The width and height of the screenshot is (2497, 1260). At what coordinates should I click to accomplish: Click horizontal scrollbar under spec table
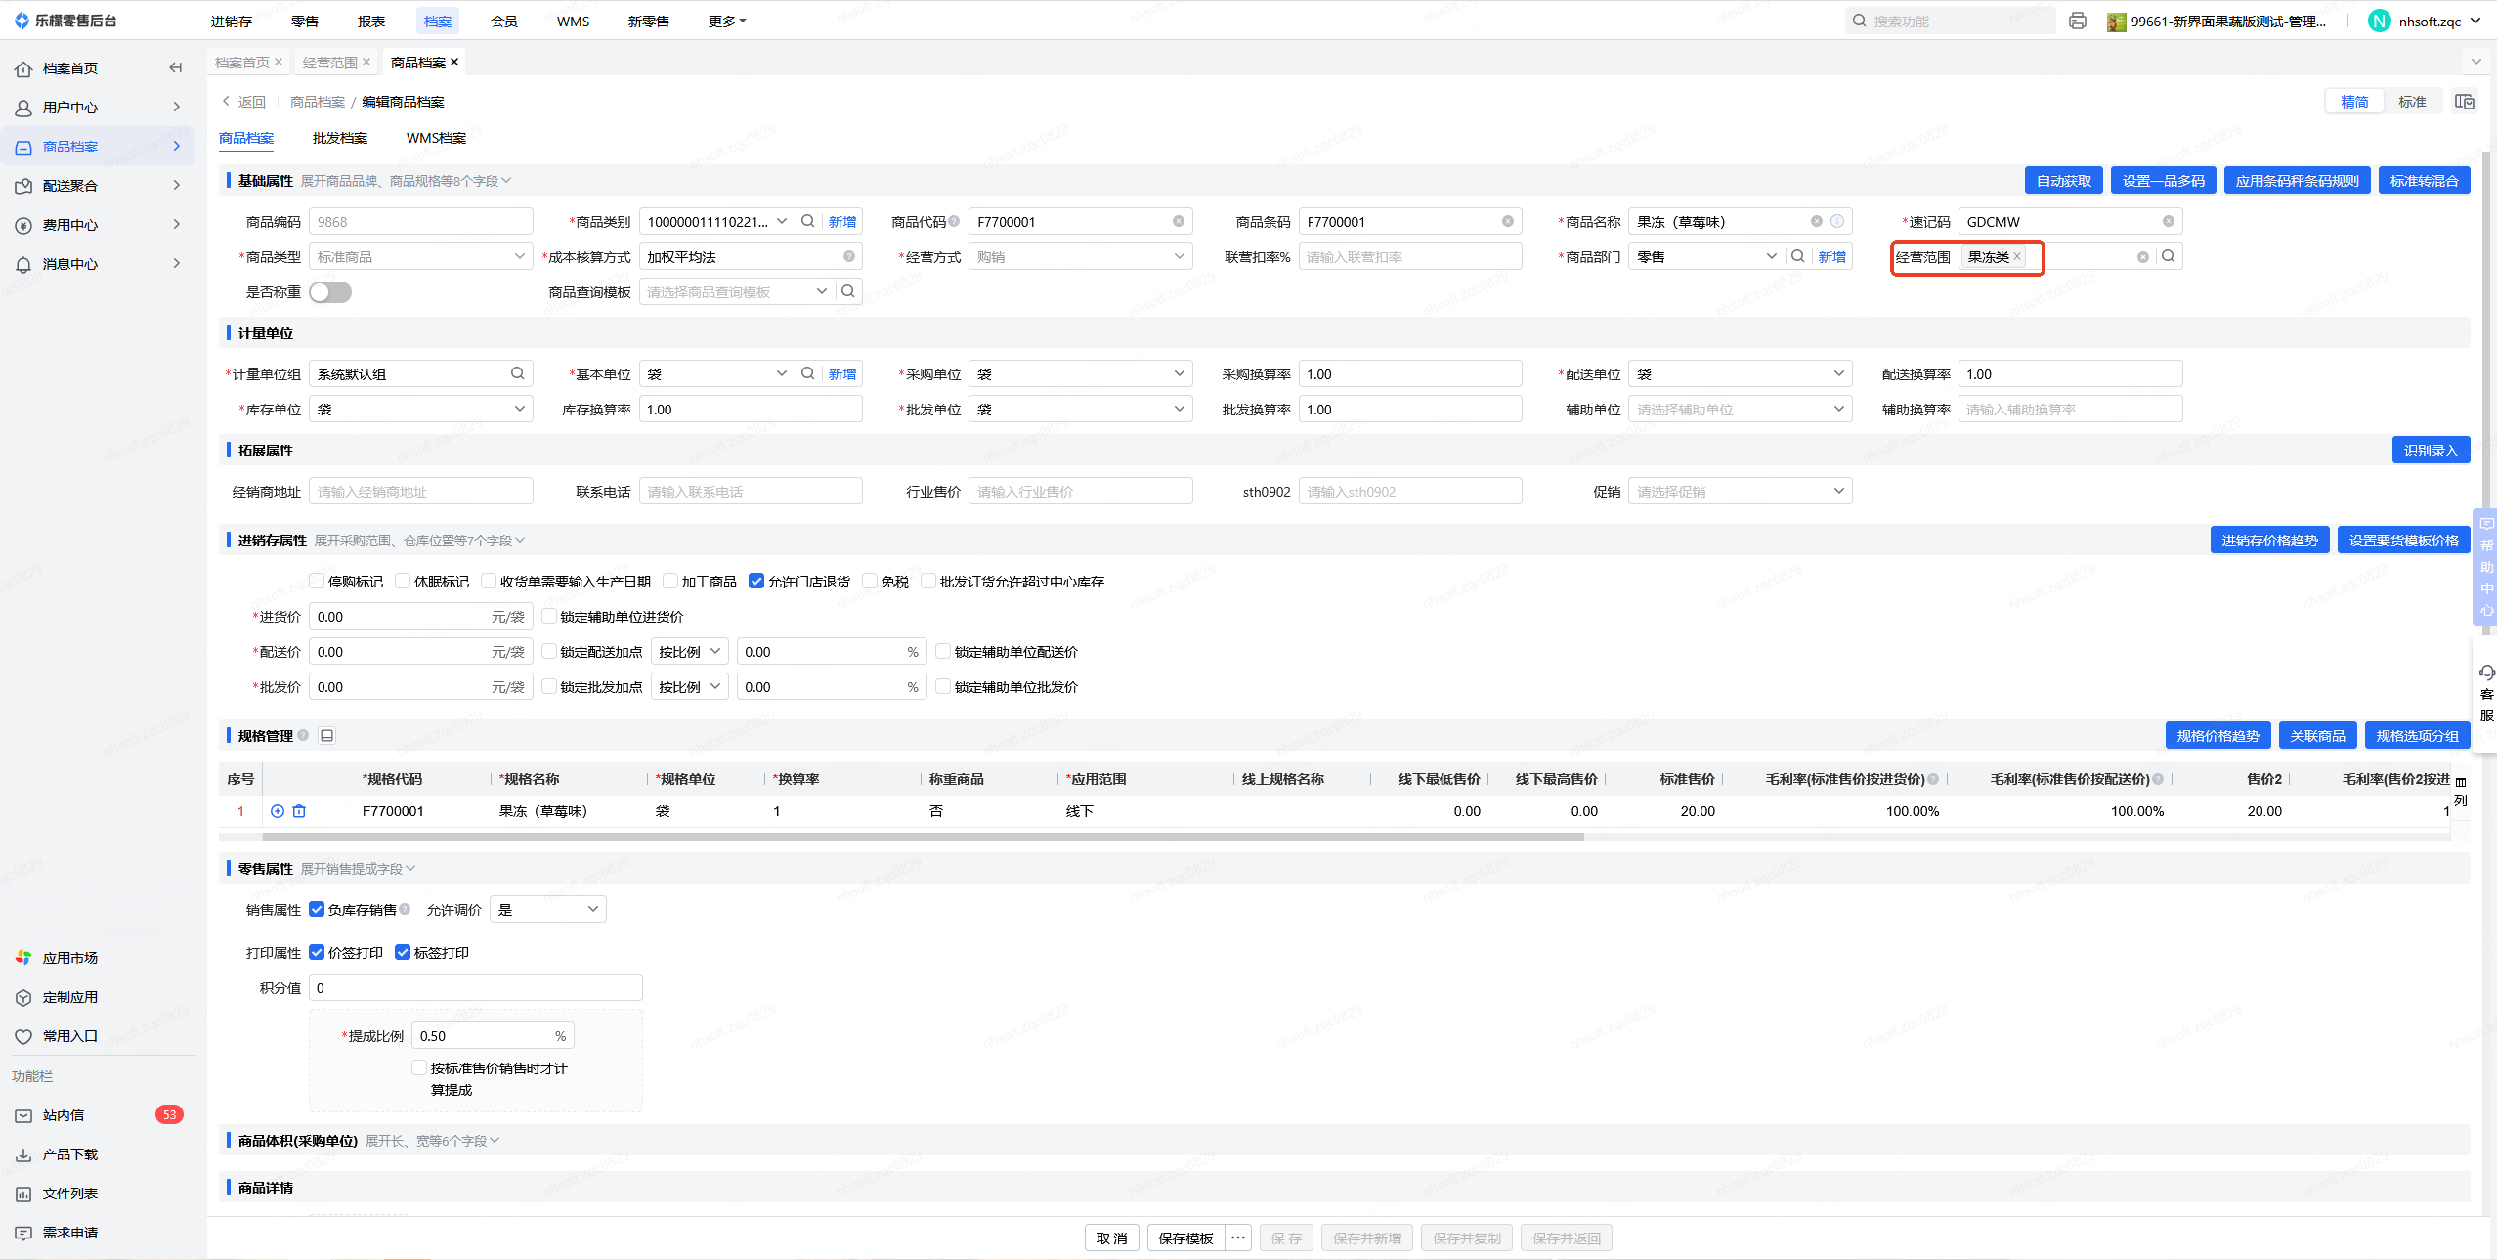pos(923,837)
